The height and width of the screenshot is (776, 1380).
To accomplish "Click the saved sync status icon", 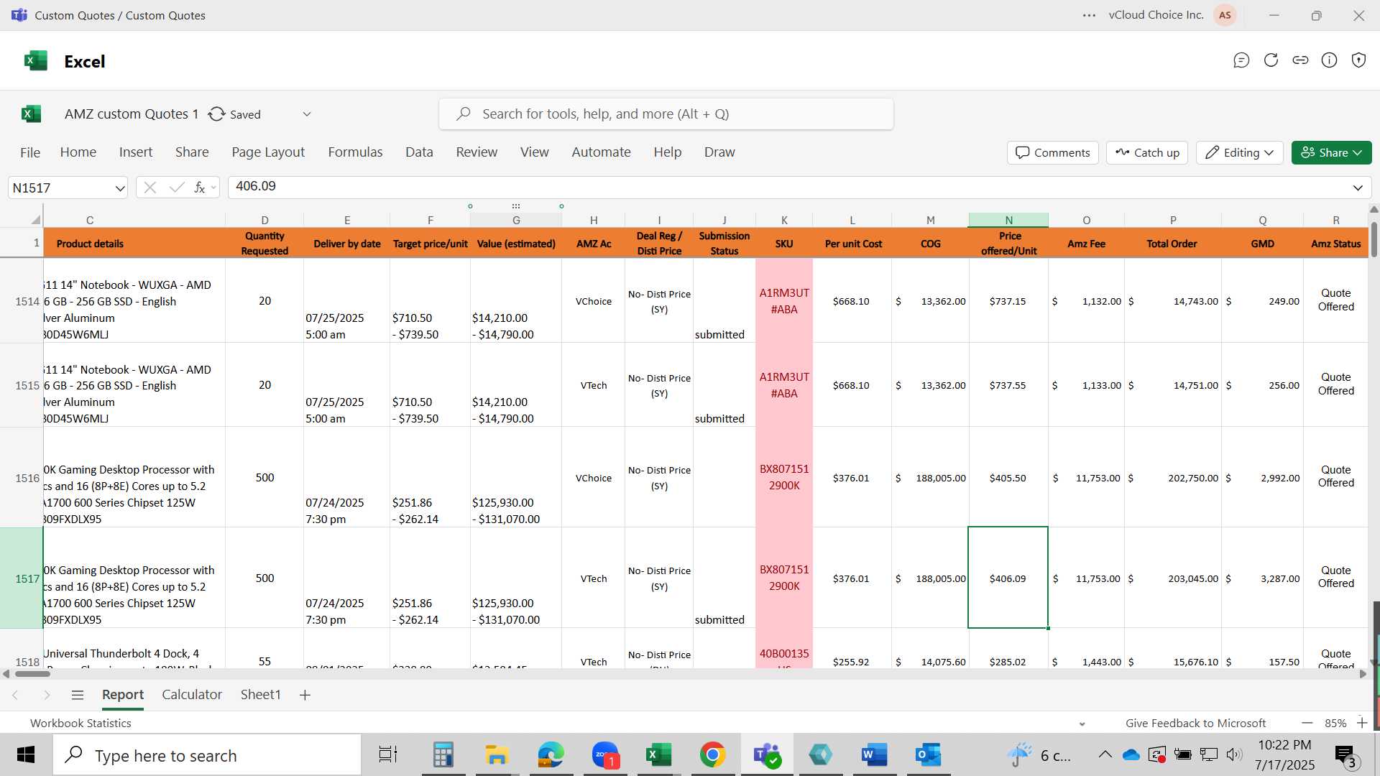I will [216, 114].
